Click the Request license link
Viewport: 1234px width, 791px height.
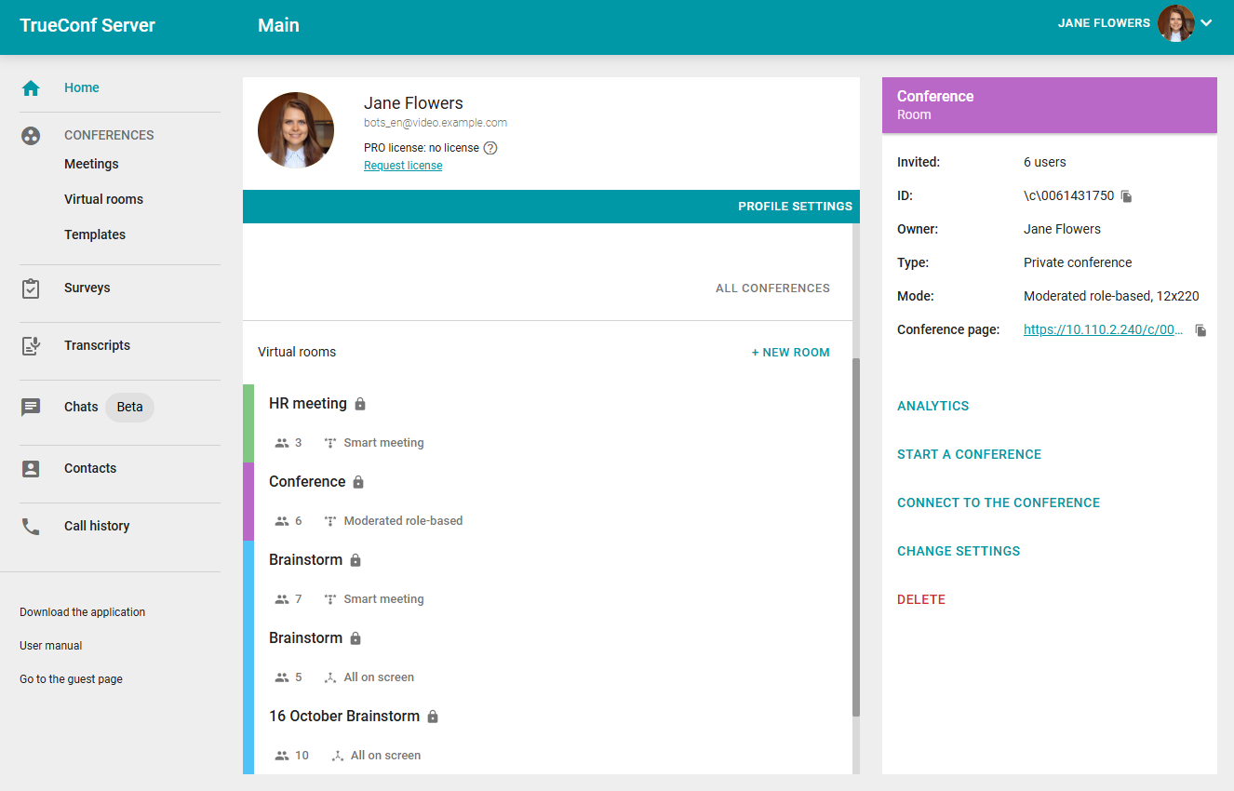(x=403, y=166)
